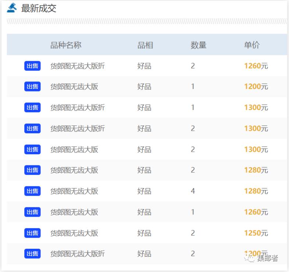Select the quantity value 4
The height and width of the screenshot is (272, 289).
click(193, 191)
